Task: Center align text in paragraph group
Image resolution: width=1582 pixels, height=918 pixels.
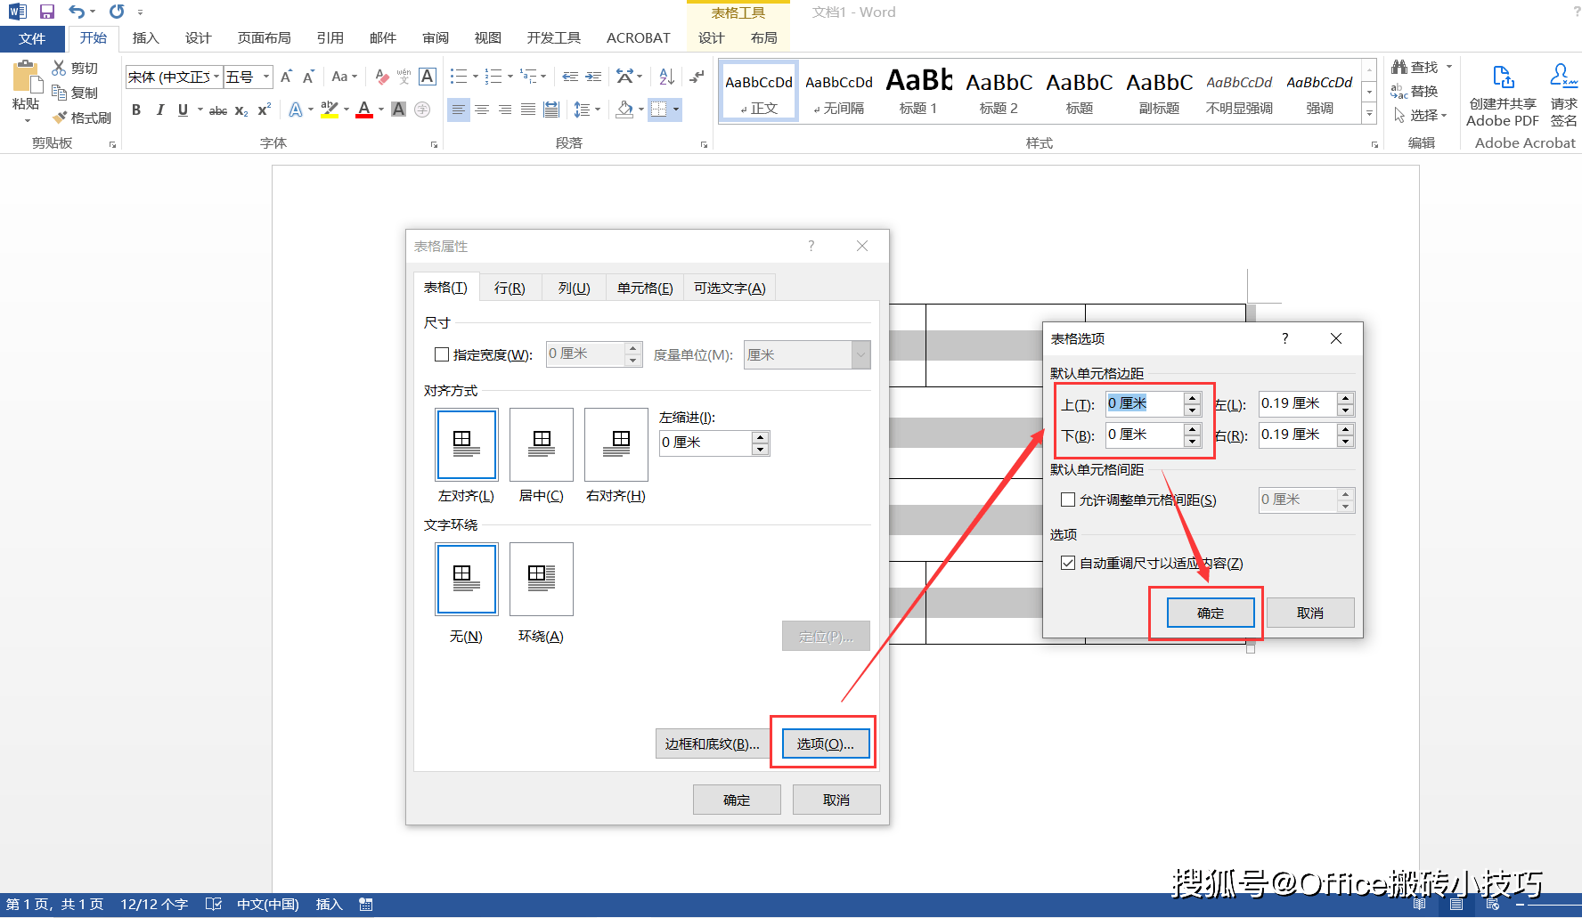Action: [x=482, y=110]
